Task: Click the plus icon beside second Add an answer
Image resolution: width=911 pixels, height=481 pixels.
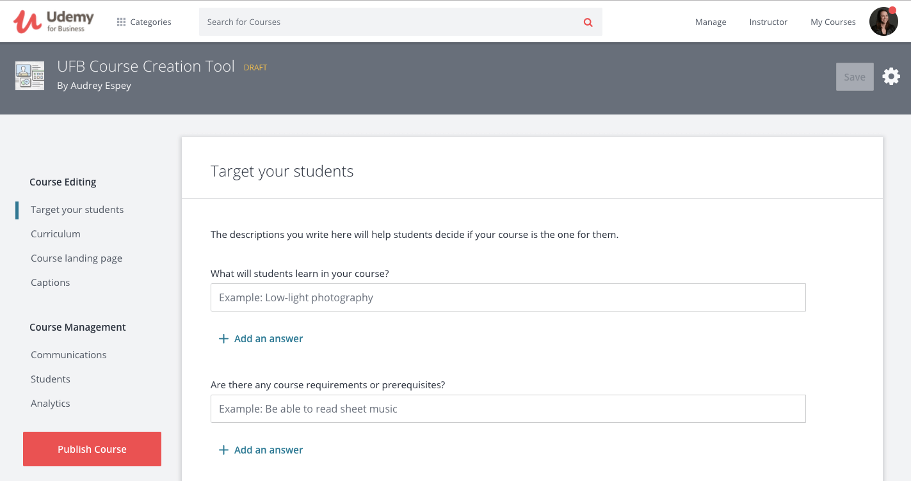Action: tap(223, 450)
